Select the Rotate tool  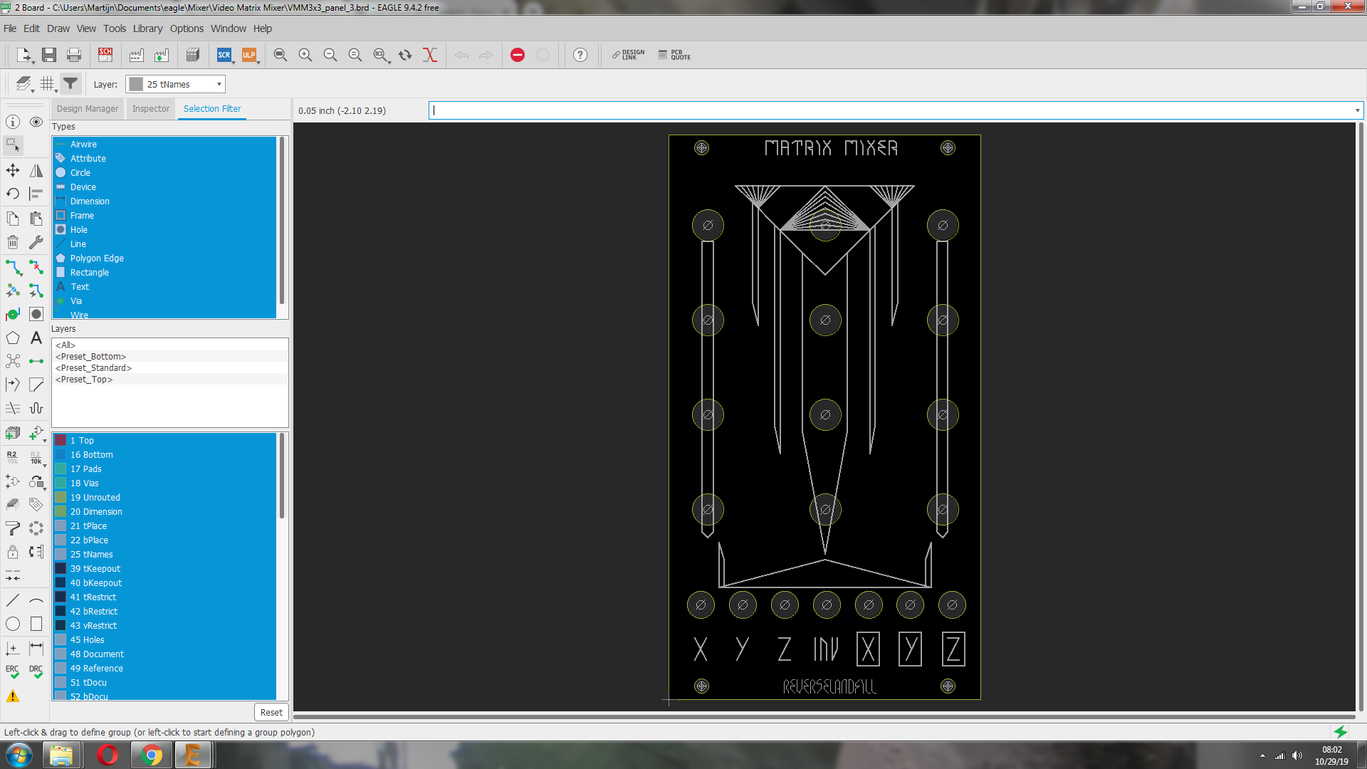coord(13,194)
